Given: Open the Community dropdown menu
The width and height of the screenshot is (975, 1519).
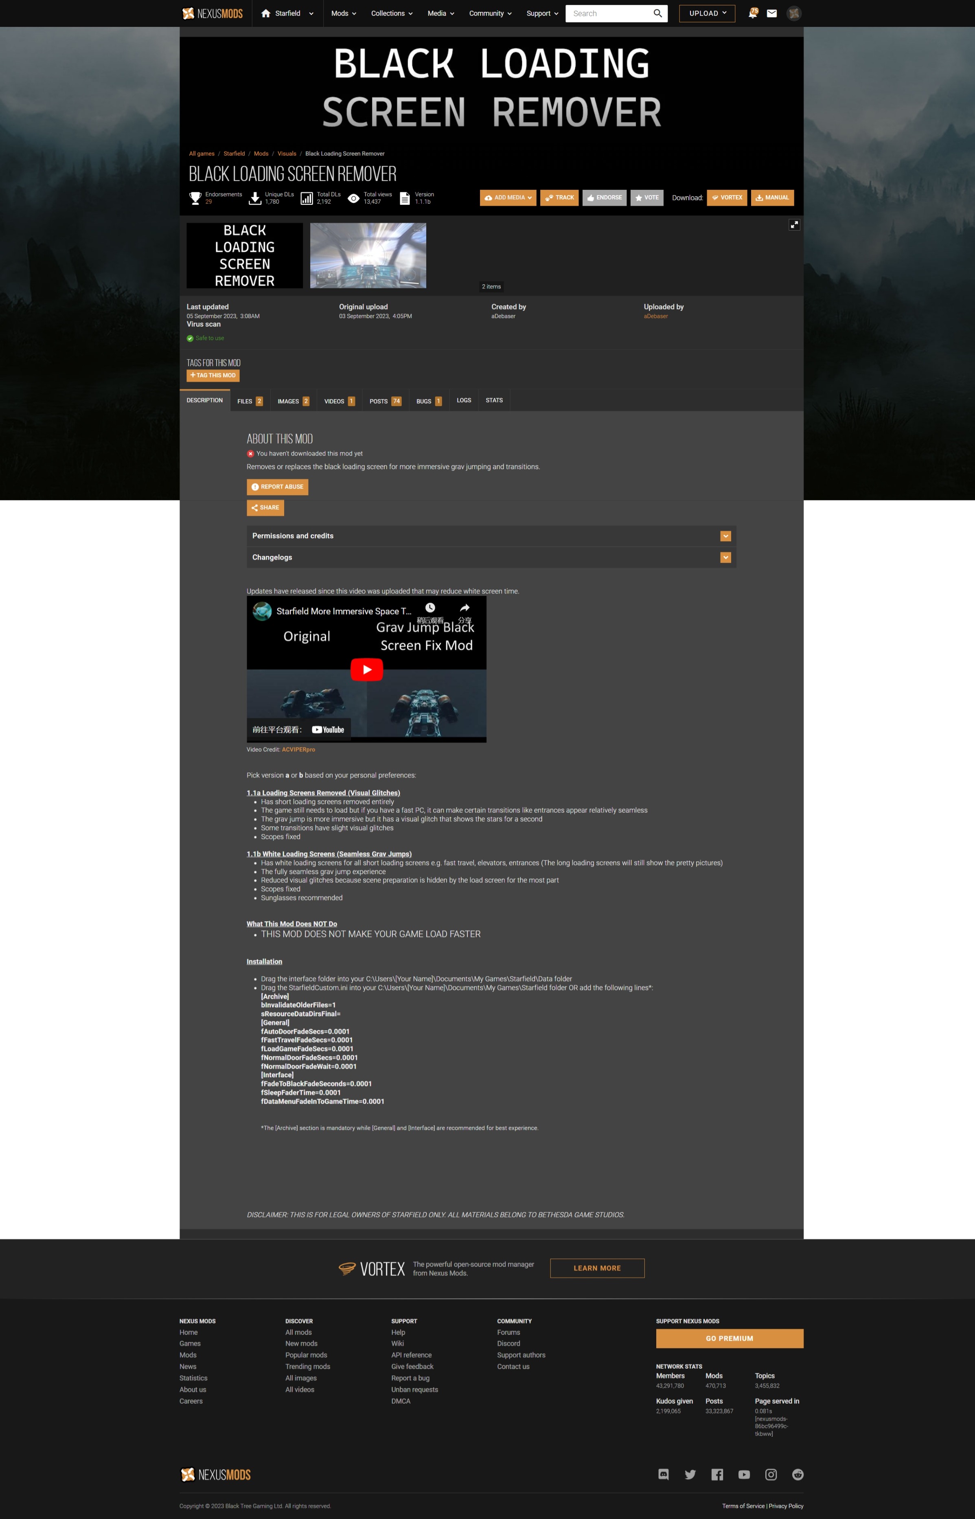Looking at the screenshot, I should [x=490, y=13].
